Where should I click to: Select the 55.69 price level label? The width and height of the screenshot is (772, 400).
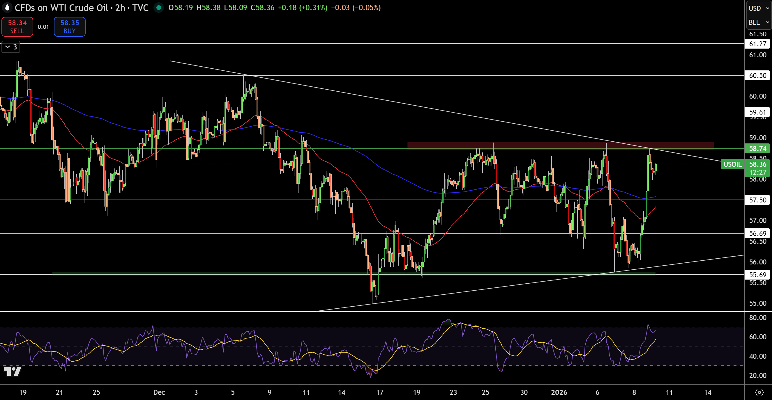(x=757, y=275)
